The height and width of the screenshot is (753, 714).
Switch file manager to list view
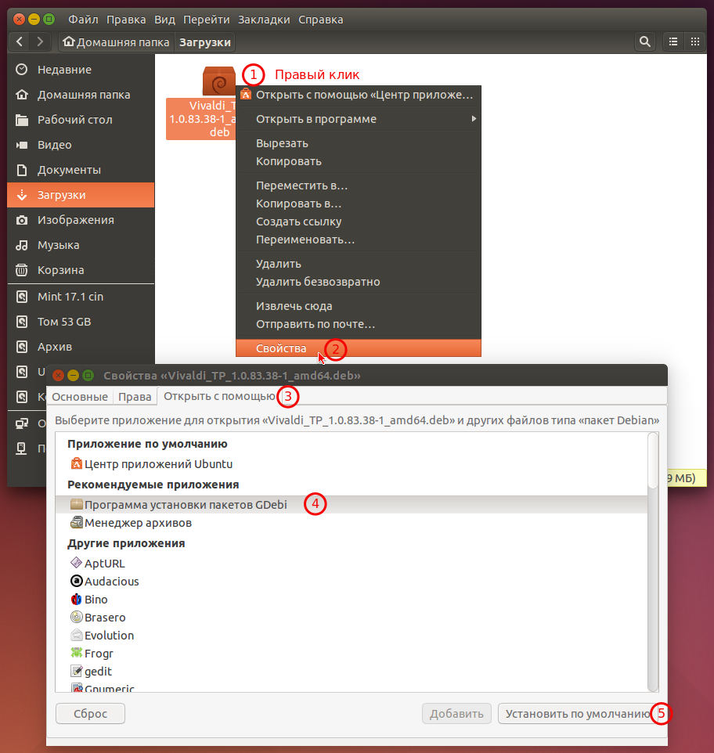673,41
